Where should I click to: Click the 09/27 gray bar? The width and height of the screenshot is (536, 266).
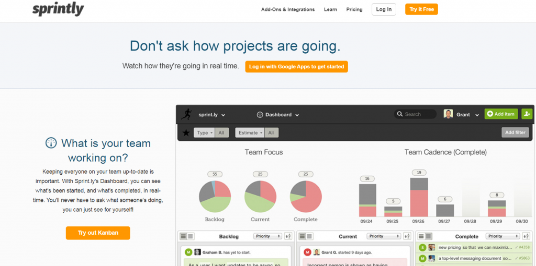(x=445, y=211)
